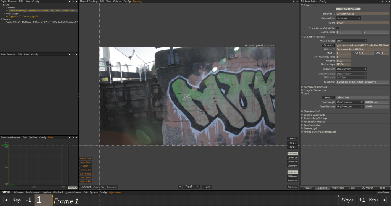Click Manual Tracking pane's right arrow icon
Screen dimensions: 391x206
click(x=297, y=2)
